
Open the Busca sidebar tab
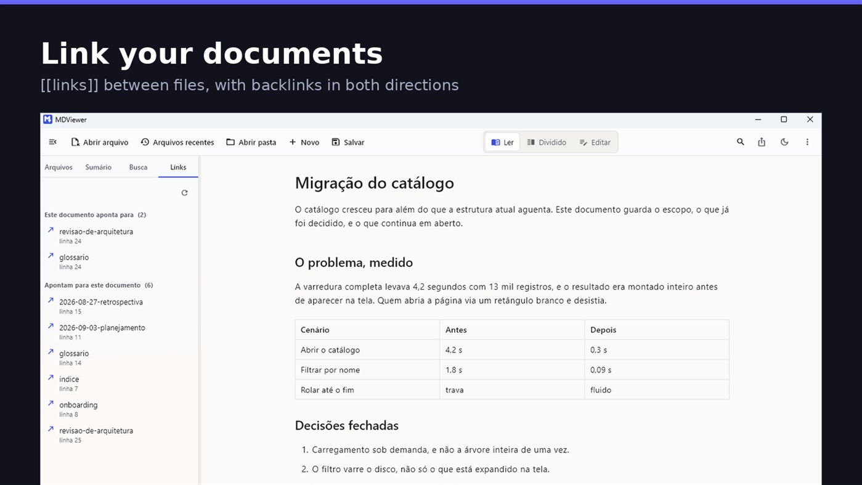(138, 167)
